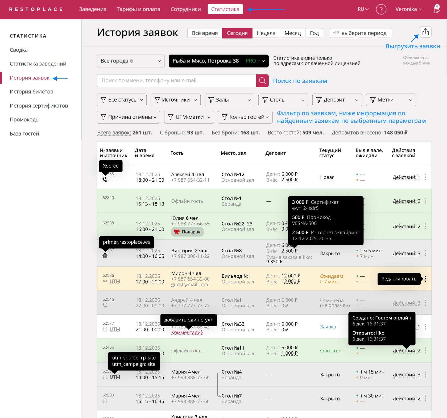447x418 pixels.
Task: Open the three-dot actions menu for request 62840
Action: point(425,201)
